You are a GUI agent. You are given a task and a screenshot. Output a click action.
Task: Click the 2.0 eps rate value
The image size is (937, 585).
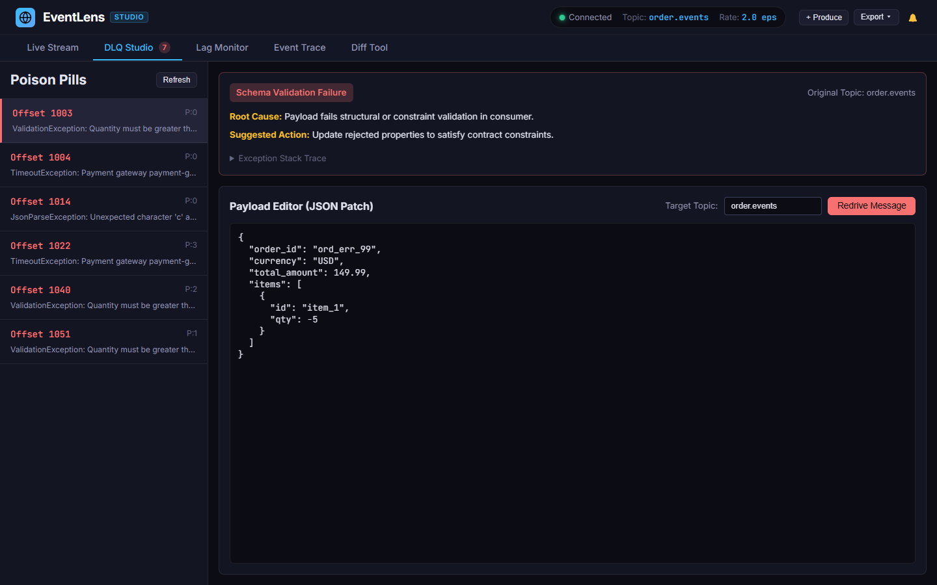click(x=759, y=18)
